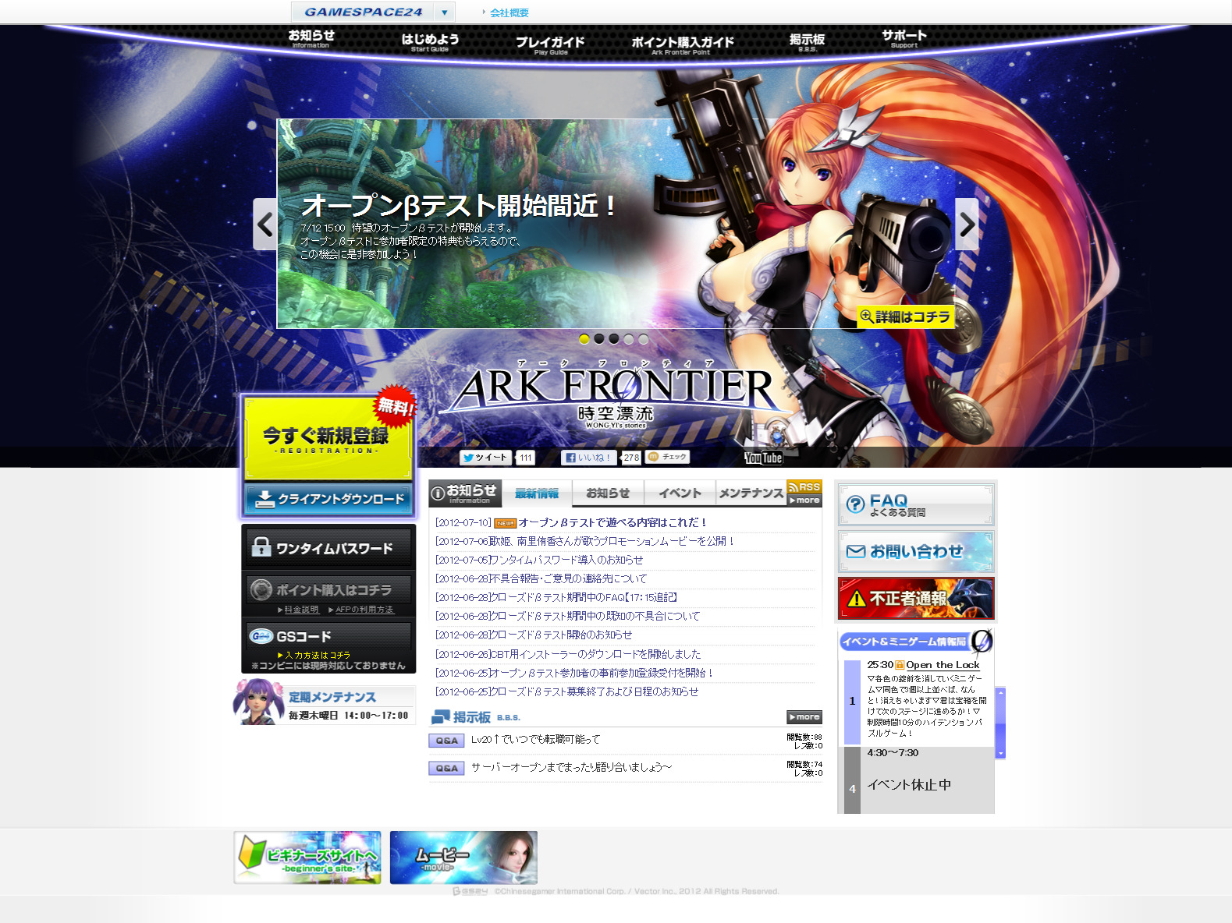Click the Facebook いいね button
This screenshot has width=1232, height=923.
pyautogui.click(x=588, y=458)
